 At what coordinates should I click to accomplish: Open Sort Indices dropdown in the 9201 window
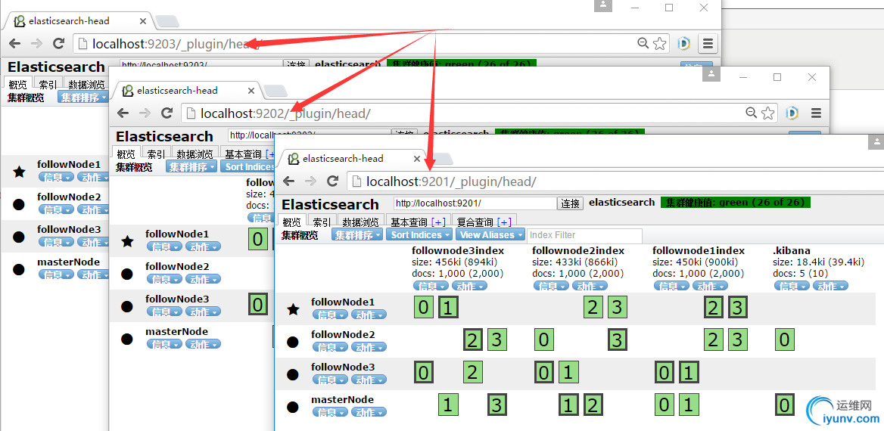pyautogui.click(x=419, y=234)
